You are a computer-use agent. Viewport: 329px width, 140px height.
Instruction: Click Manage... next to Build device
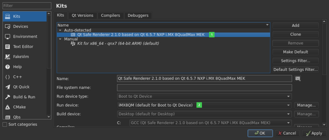click(x=306, y=114)
